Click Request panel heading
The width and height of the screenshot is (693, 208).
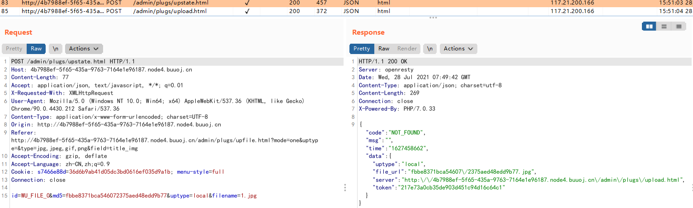coord(19,32)
